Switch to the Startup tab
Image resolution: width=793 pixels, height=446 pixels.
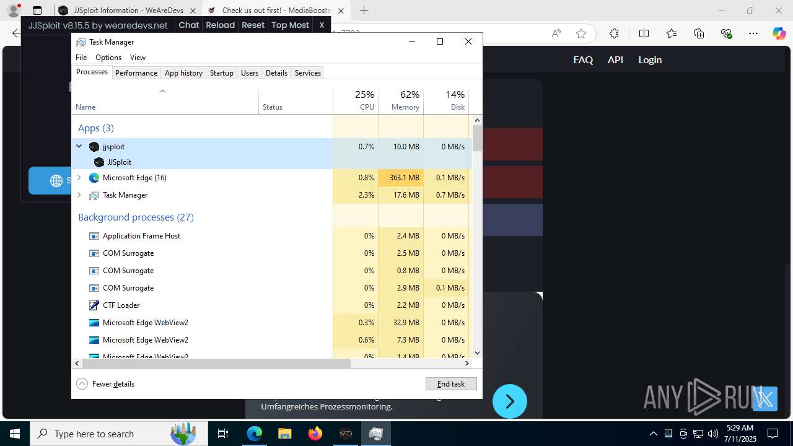221,73
